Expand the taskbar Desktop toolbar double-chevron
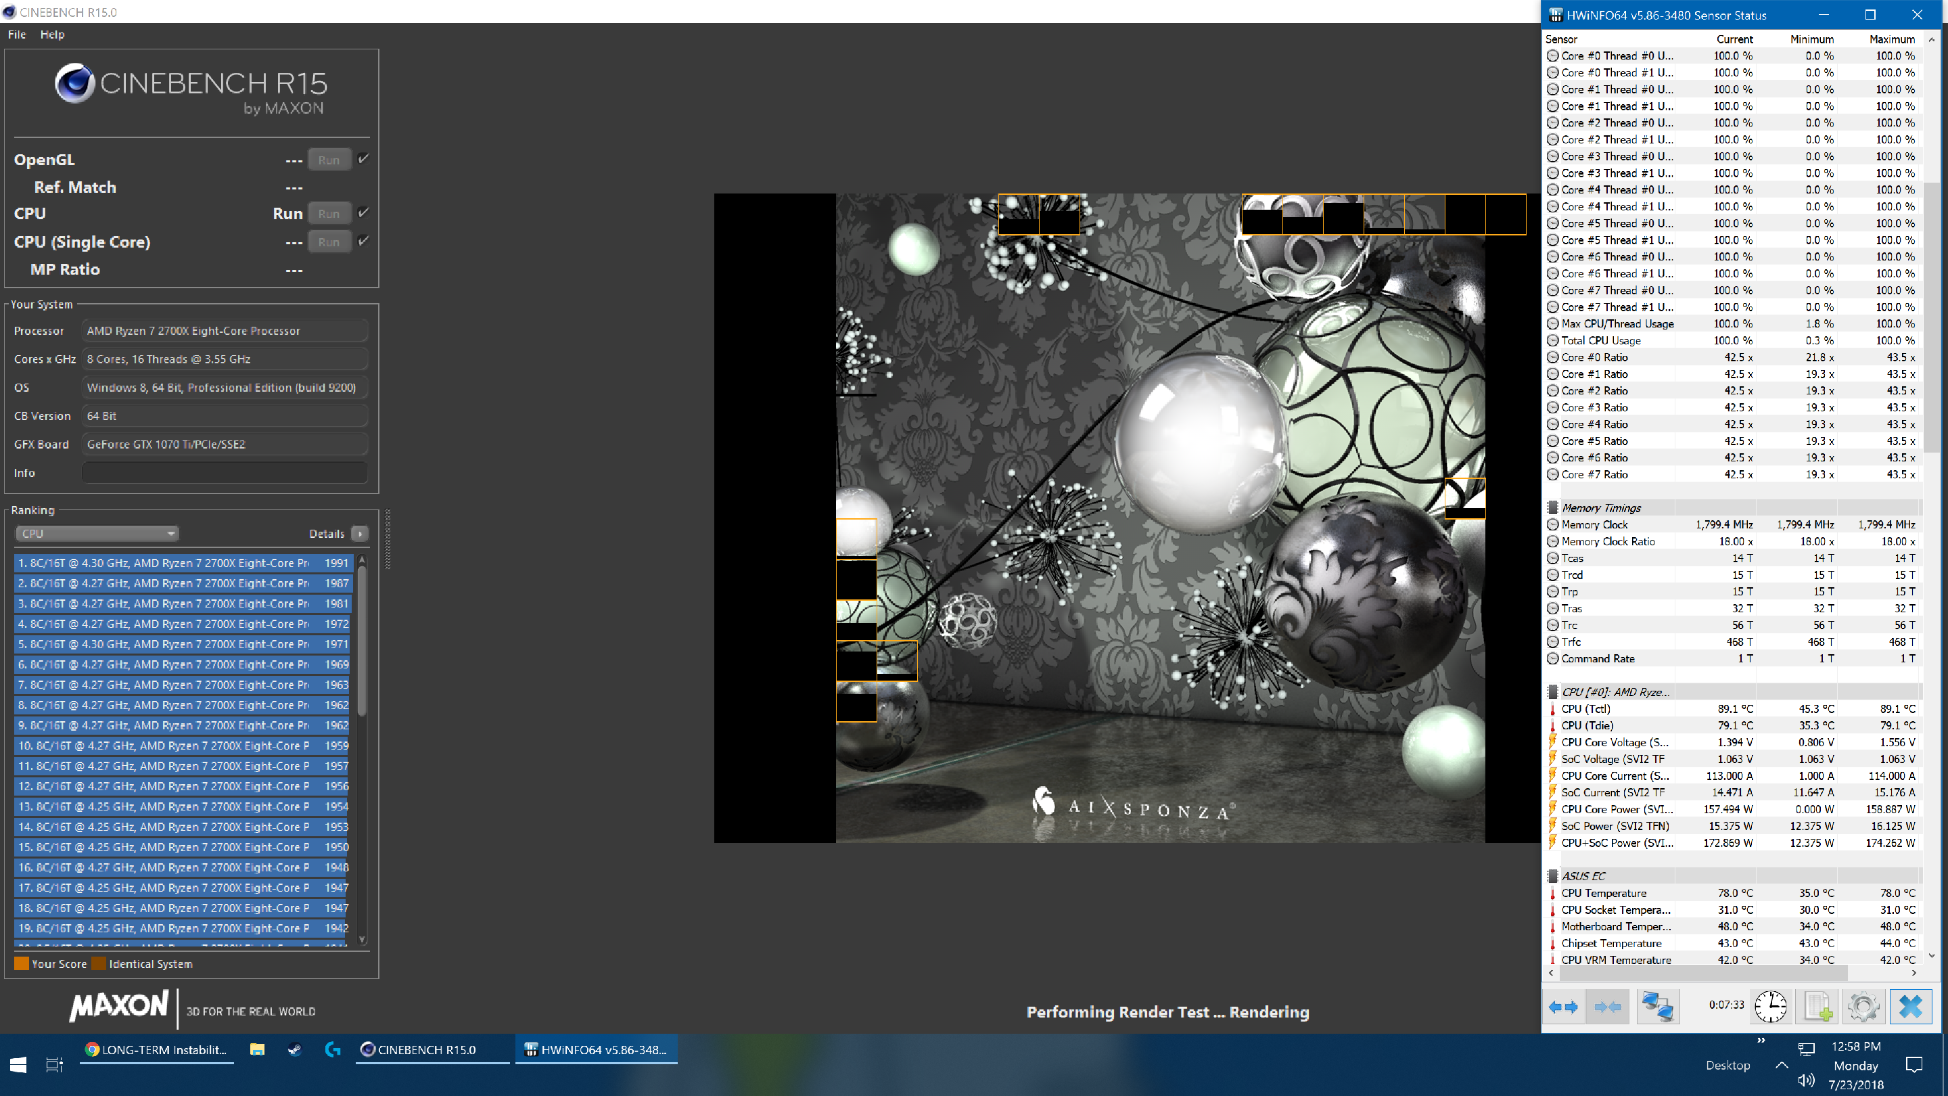 click(1761, 1041)
